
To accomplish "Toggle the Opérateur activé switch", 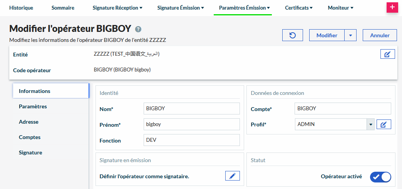I will click(380, 177).
